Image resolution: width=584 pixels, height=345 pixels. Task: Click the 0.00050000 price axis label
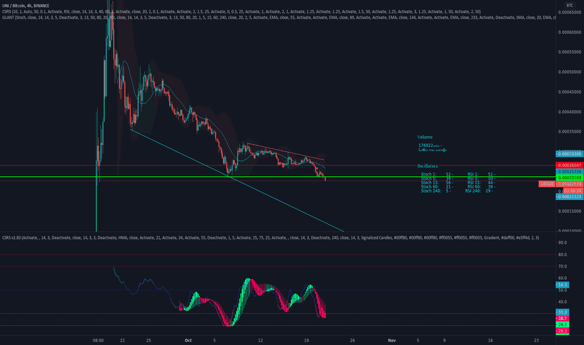coord(570,72)
